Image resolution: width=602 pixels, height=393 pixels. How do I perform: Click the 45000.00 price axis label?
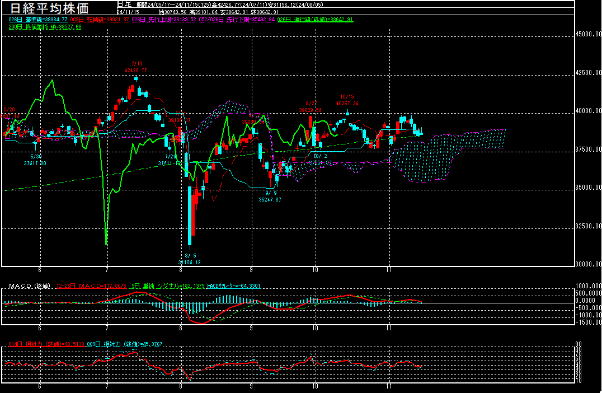[x=588, y=34]
